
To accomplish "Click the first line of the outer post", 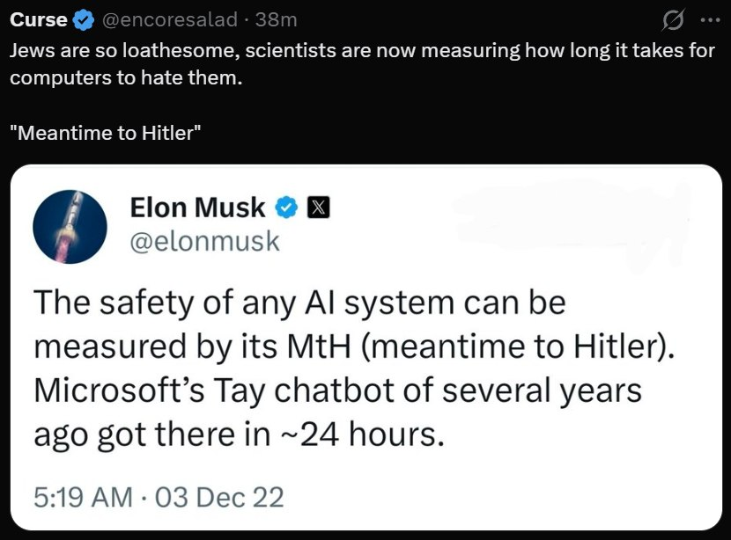I will tap(362, 49).
